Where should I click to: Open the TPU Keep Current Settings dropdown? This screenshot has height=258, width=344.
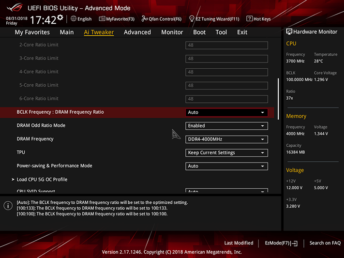(226, 152)
